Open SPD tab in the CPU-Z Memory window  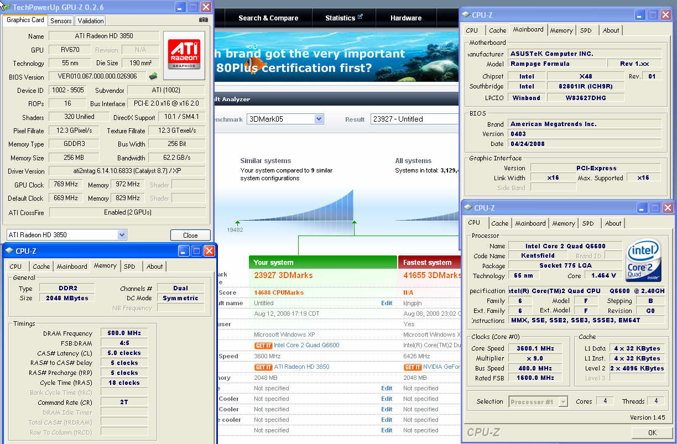129,267
